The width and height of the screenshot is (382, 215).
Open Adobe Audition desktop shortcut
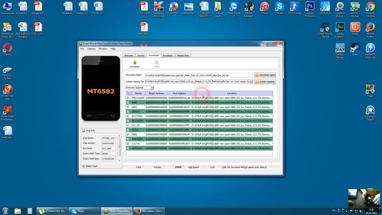tap(340, 30)
